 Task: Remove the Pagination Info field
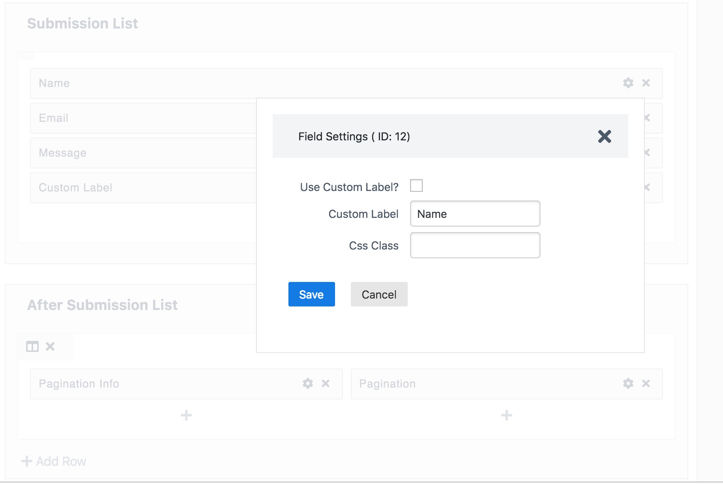coord(326,384)
